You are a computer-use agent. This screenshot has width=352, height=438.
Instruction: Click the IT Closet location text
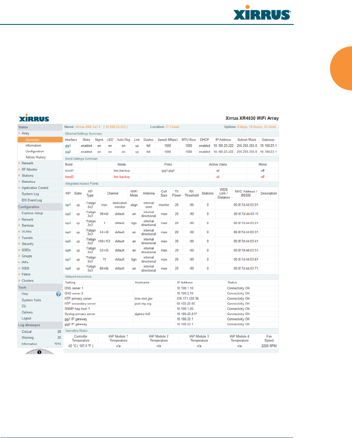point(173,127)
